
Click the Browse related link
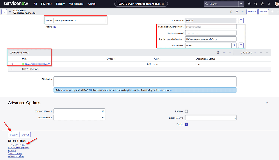tap(12, 150)
